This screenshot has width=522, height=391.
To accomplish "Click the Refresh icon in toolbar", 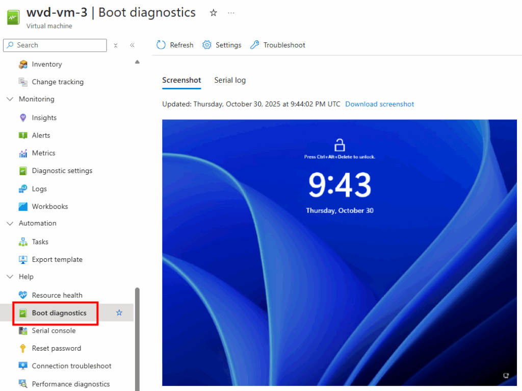I will point(161,45).
